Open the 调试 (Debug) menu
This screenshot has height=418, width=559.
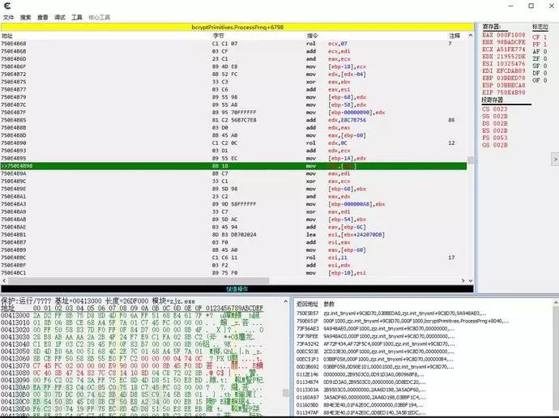point(59,17)
